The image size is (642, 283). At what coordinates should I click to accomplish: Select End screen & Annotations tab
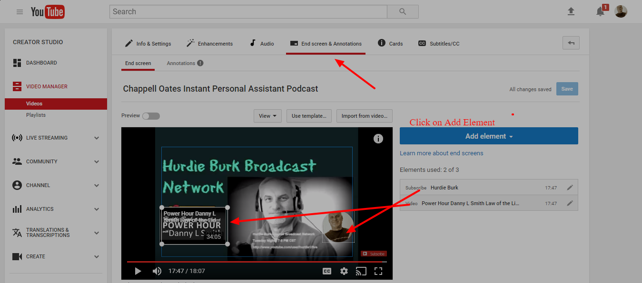(326, 43)
